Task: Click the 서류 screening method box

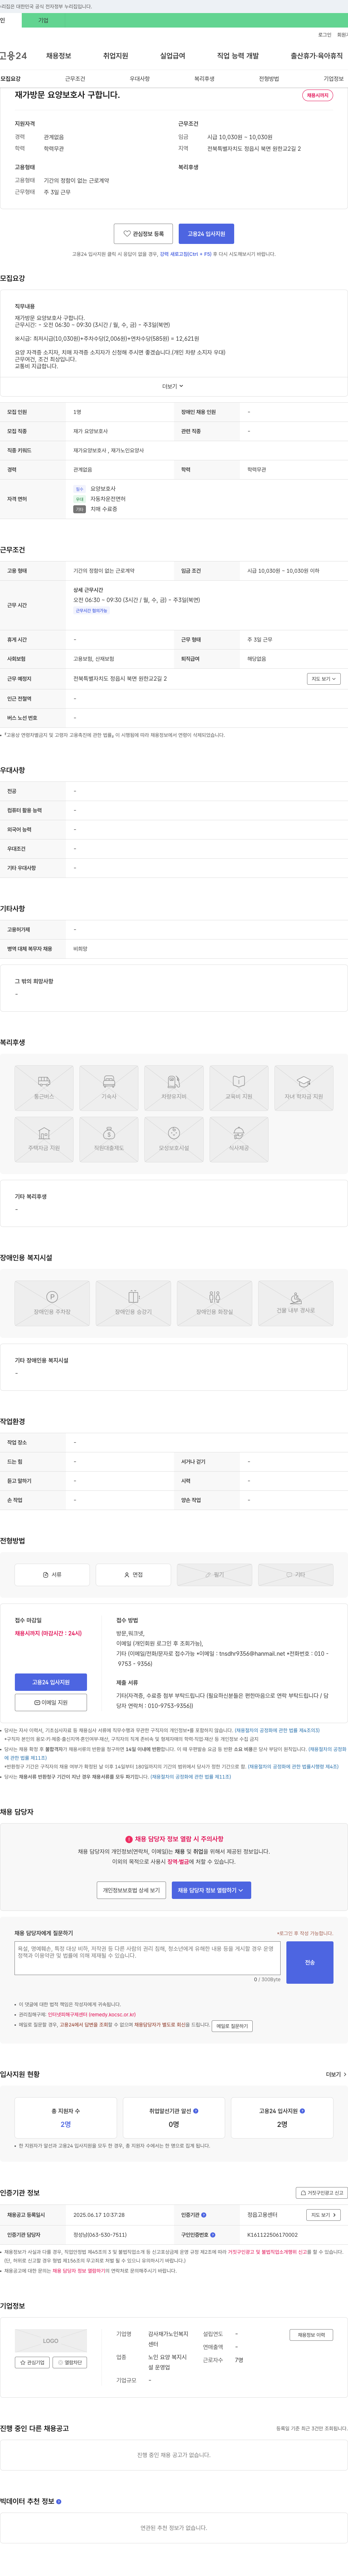Action: click(x=52, y=1575)
